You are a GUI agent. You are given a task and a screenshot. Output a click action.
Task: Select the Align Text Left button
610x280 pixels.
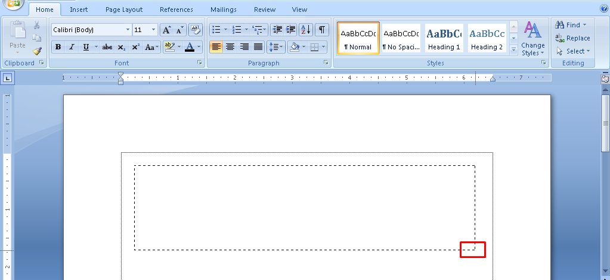pos(216,48)
